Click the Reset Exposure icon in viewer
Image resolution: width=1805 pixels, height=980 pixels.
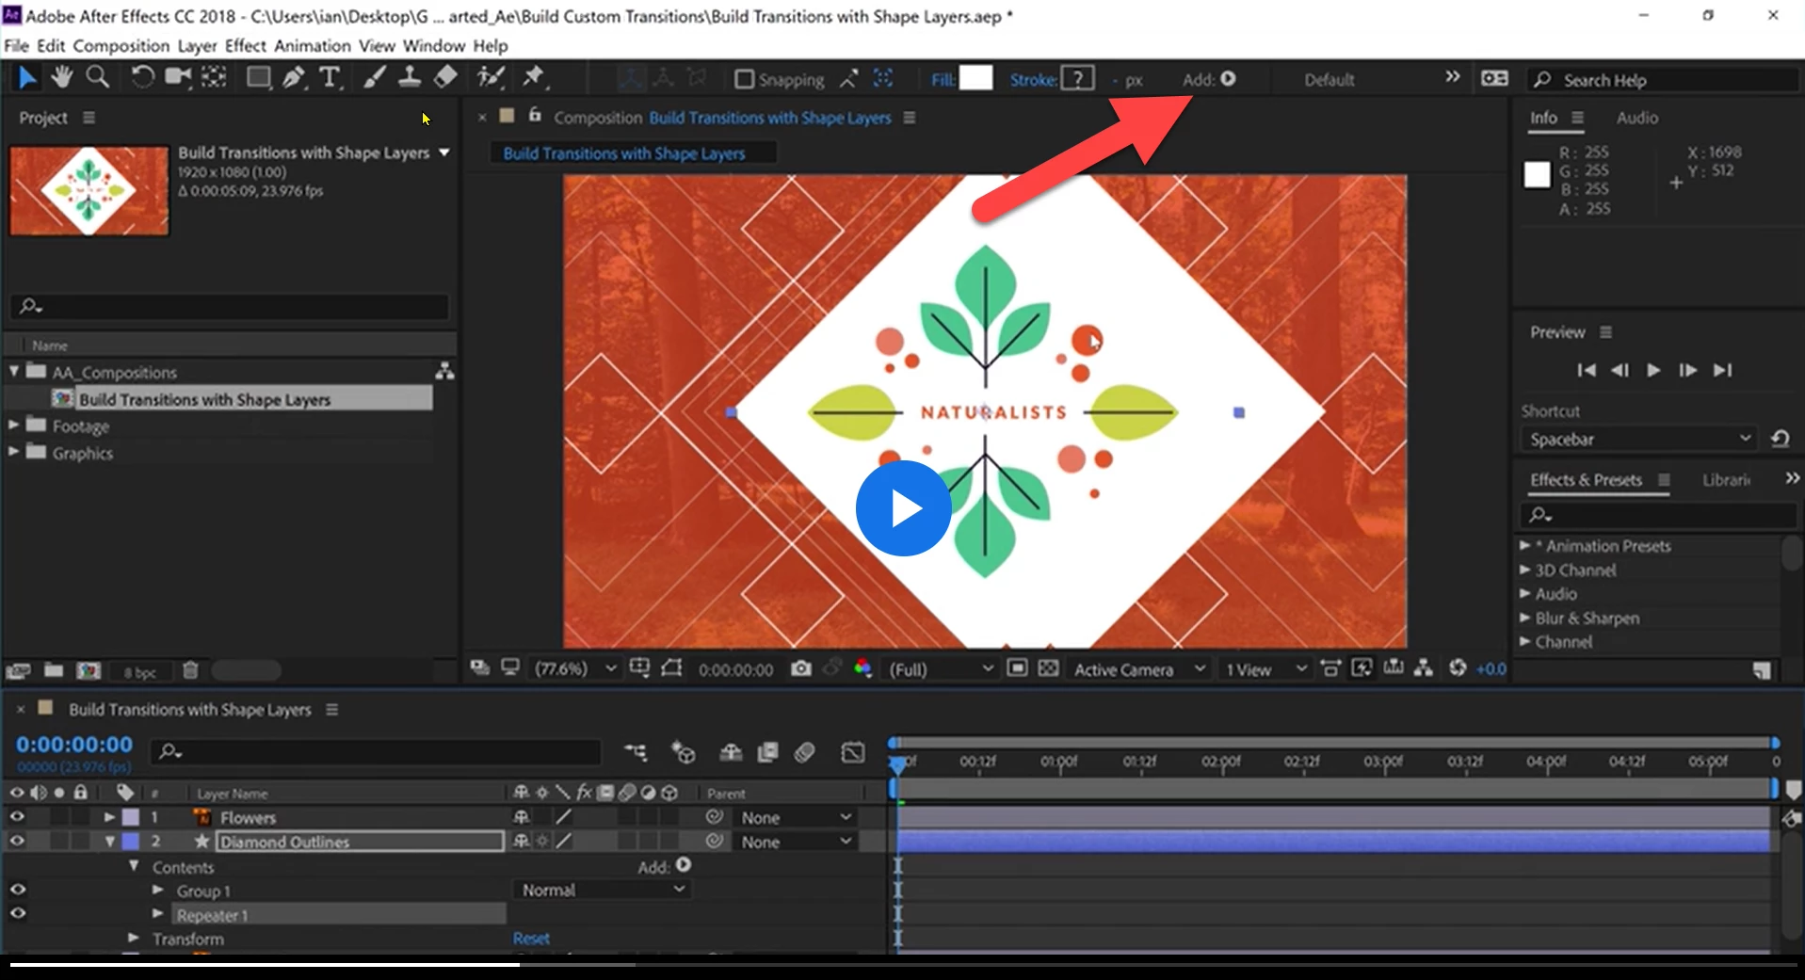pos(1458,668)
